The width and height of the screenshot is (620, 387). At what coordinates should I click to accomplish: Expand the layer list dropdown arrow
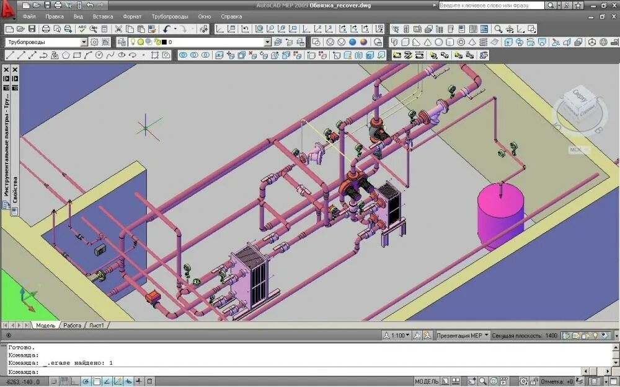tap(267, 42)
